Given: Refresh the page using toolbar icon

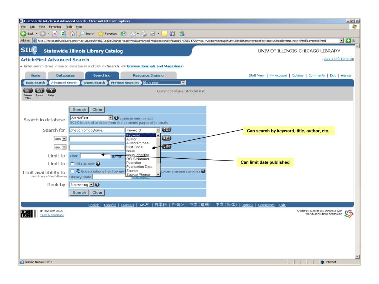Looking at the screenshot, I should click(63, 34).
